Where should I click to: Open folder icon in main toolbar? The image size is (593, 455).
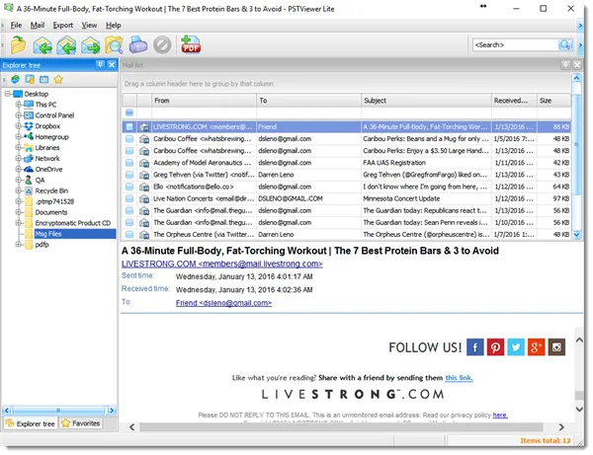point(18,45)
